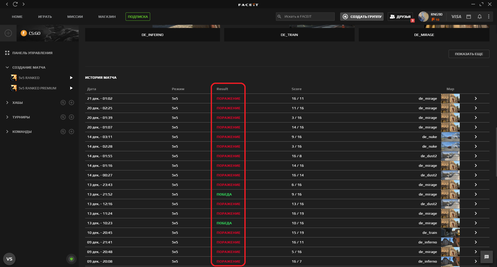Screen dimensions: 497x267
Task: Click the de_dust2 thumbnail for 14 дек. 00:27
Action: [450, 175]
